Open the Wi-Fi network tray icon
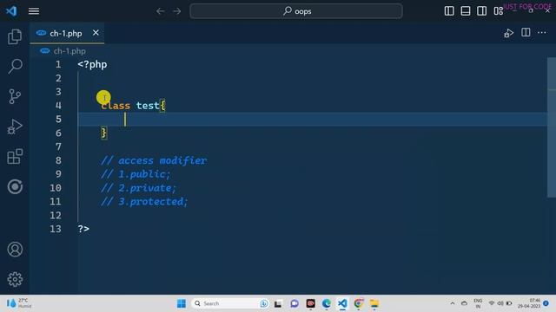 [x=492, y=303]
